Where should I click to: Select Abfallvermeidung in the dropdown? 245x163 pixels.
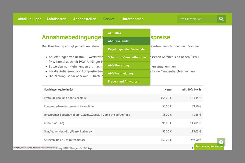point(120,73)
